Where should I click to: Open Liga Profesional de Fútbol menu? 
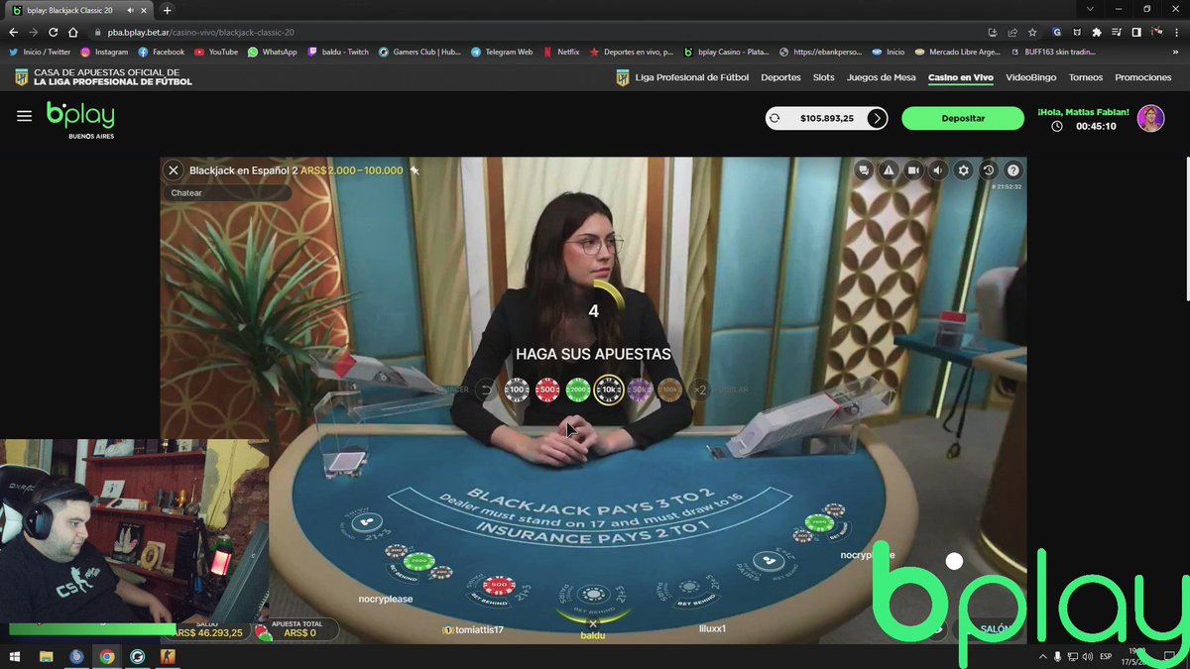692,77
